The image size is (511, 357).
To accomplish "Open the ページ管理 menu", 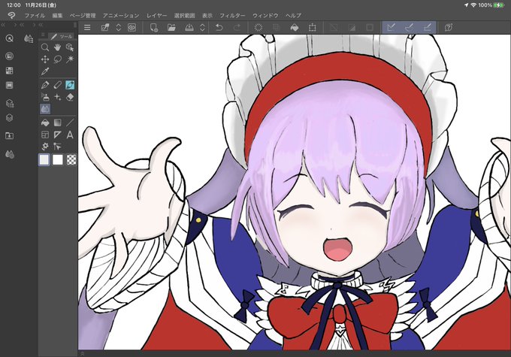I will pyautogui.click(x=83, y=15).
